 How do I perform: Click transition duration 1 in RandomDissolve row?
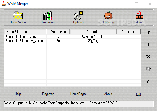129,37
